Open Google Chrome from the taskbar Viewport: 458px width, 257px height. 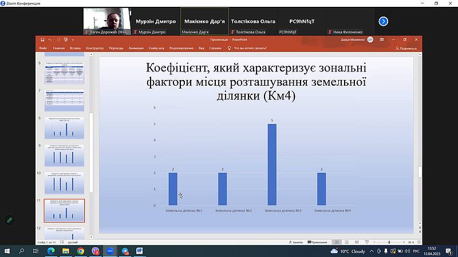(80, 251)
